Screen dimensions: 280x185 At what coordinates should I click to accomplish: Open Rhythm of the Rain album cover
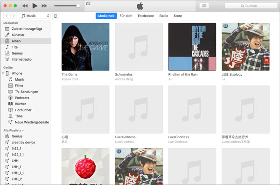[x=192, y=47]
